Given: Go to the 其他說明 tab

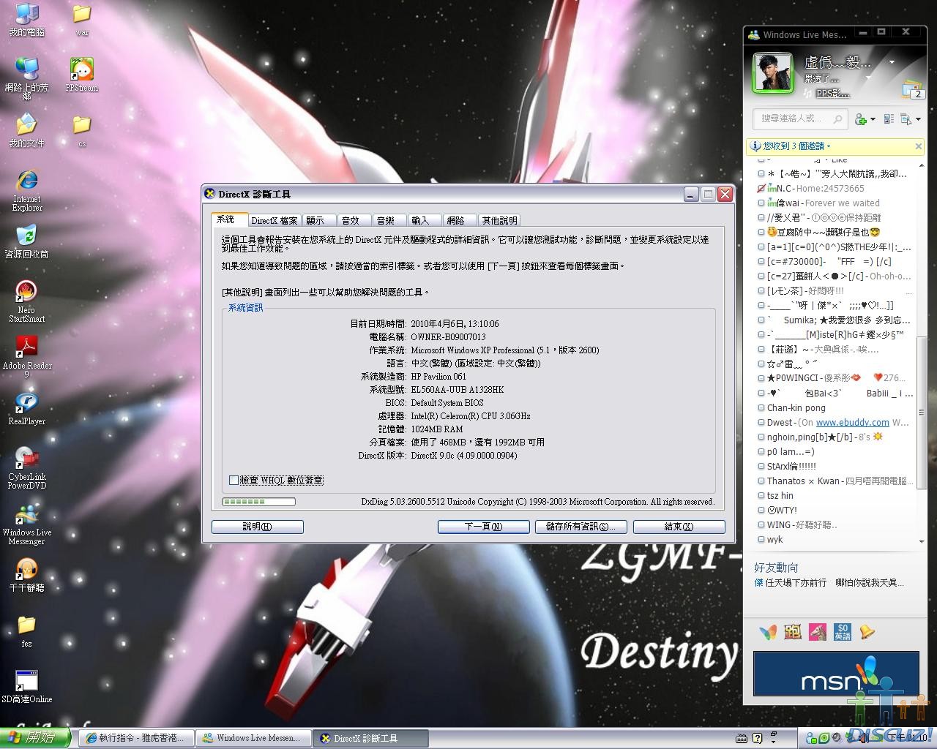Looking at the screenshot, I should pos(499,220).
